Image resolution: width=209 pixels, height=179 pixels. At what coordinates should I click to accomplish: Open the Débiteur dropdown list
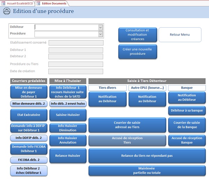tap(100, 27)
